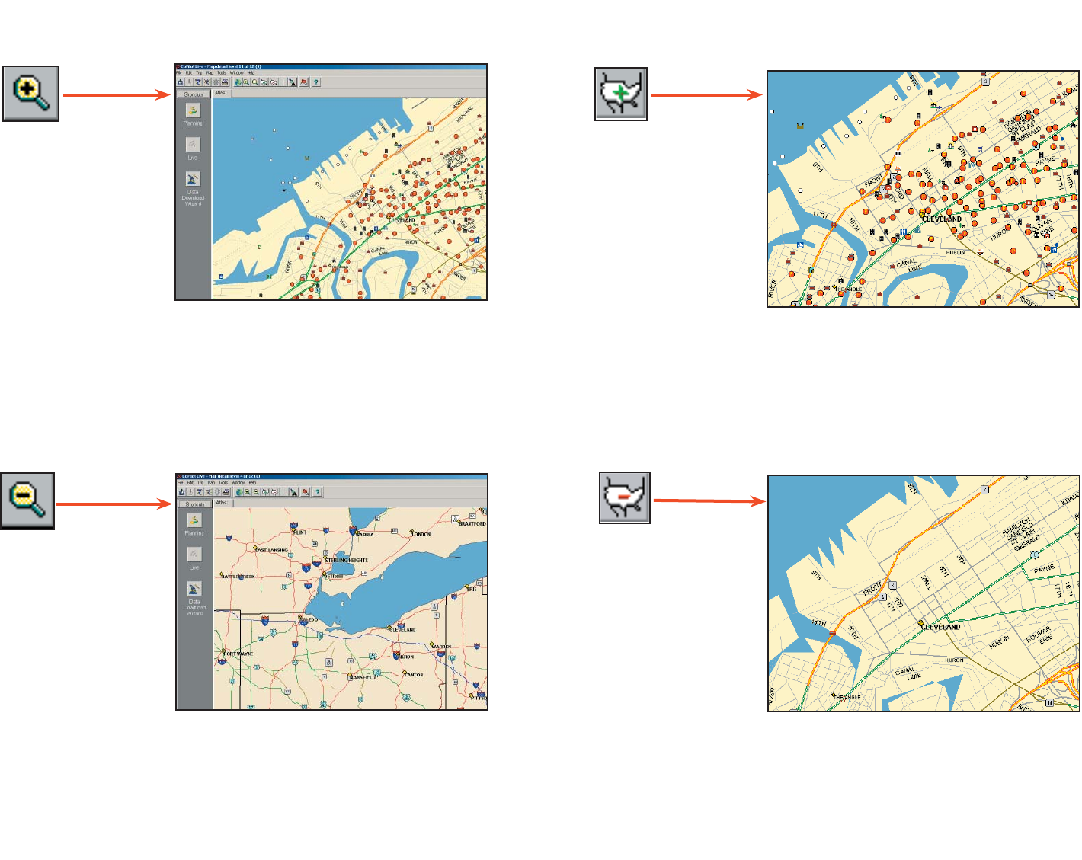Select the Shortcuts tab in the level 4 window
This screenshot has height=860, width=1082.
tap(195, 504)
